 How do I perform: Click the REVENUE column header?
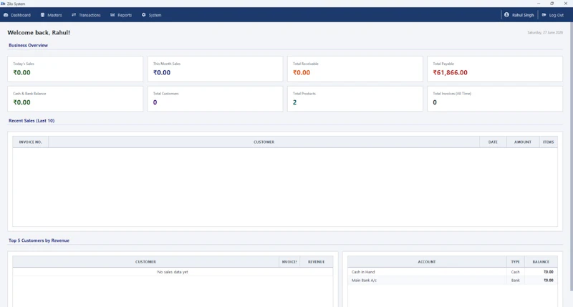click(x=316, y=262)
